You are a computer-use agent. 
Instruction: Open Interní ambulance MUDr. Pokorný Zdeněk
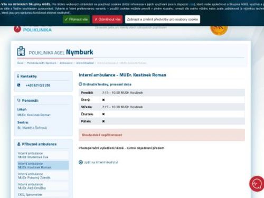[43, 176]
